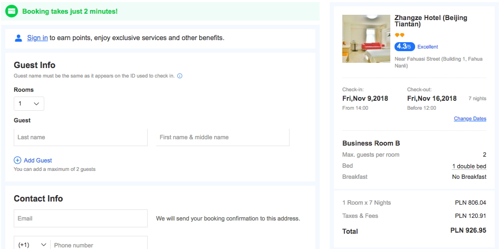Focus the Last name field
The width and height of the screenshot is (500, 249).
(81, 137)
